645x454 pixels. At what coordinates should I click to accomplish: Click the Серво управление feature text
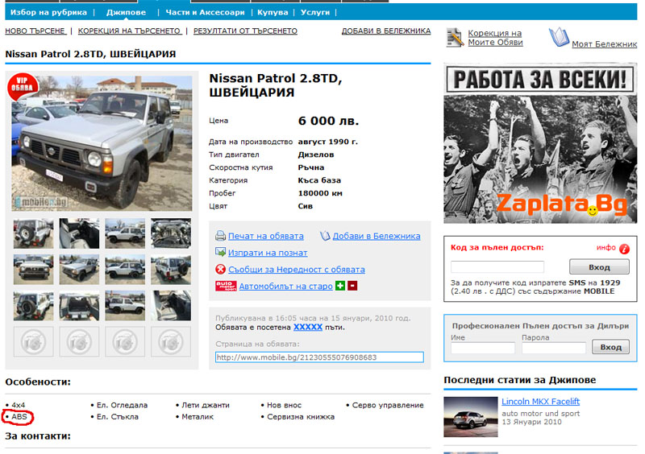[388, 405]
